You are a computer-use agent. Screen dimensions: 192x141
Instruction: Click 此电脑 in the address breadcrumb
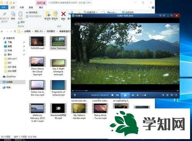pos(27,31)
